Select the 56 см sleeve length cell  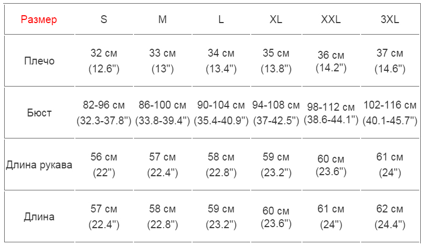(104, 157)
